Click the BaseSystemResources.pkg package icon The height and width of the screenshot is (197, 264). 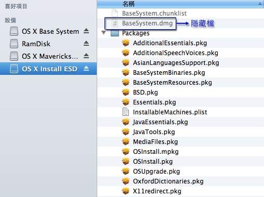pos(126,82)
